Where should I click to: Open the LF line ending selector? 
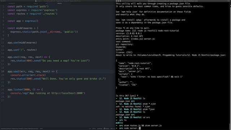coord(90,129)
